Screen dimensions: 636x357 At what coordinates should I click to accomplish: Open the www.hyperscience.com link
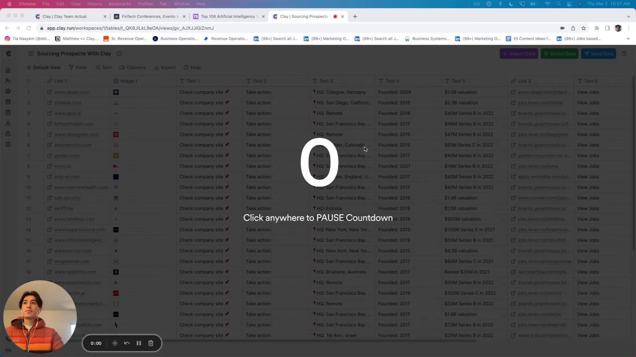(x=79, y=230)
